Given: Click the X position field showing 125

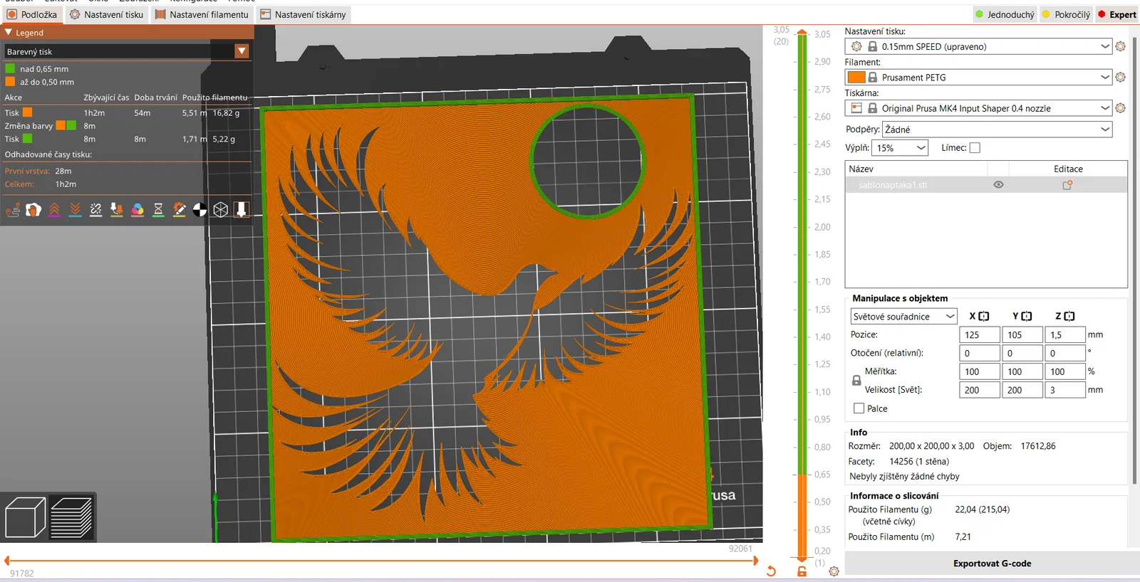Looking at the screenshot, I should [980, 334].
